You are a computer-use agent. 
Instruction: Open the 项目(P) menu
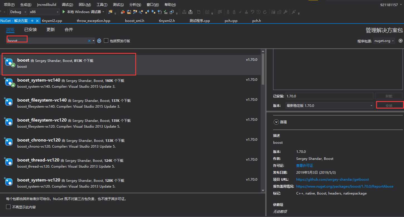click(x=9, y=5)
